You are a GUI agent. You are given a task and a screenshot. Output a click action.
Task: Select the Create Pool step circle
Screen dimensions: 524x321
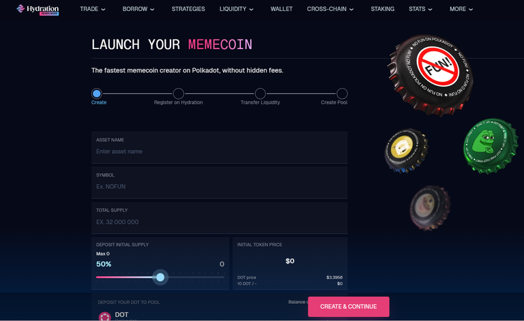click(342, 93)
